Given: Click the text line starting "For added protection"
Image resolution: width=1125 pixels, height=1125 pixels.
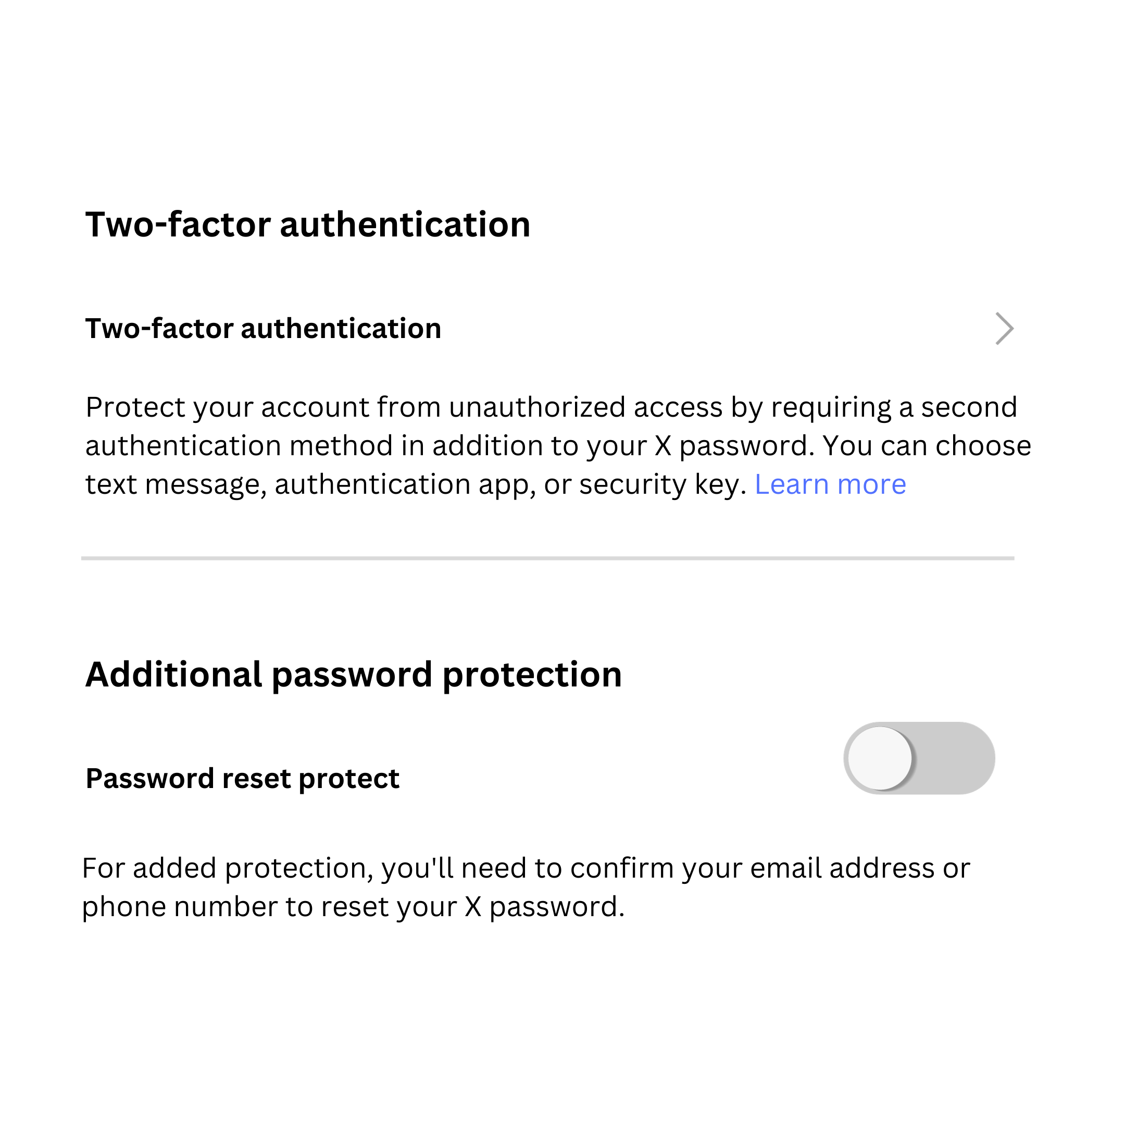Looking at the screenshot, I should [526, 868].
